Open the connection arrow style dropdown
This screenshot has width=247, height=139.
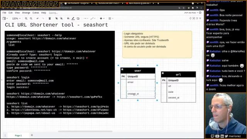pos(86,19)
